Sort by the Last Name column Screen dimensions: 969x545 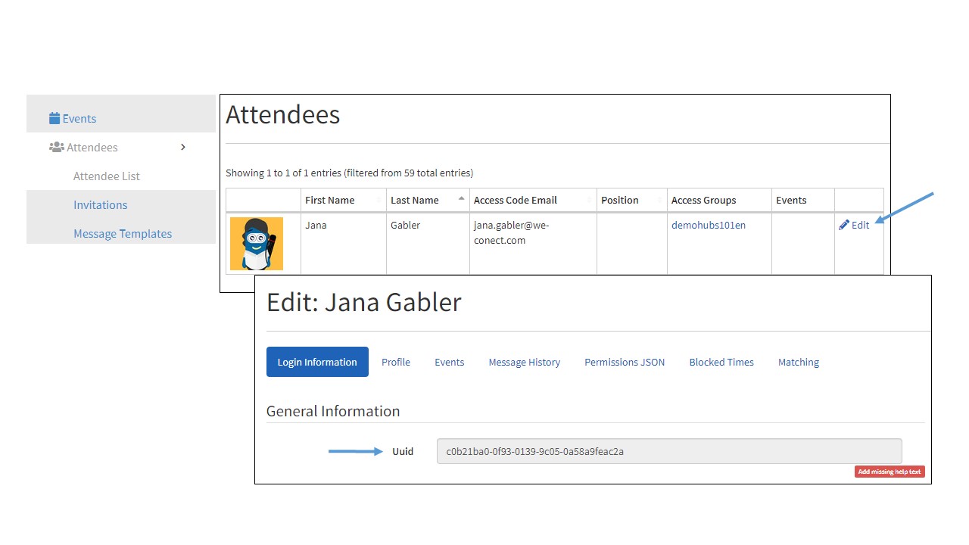[x=428, y=200]
